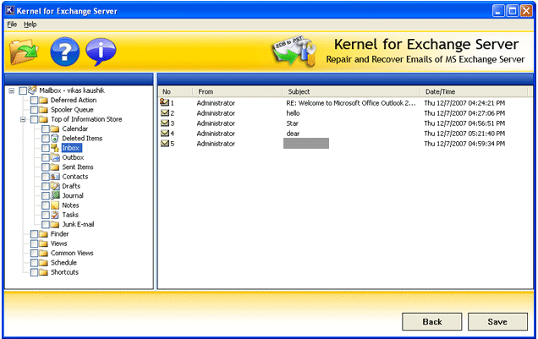The height and width of the screenshot is (339, 538).
Task: Click the Outbox folder icon
Action: (x=55, y=158)
